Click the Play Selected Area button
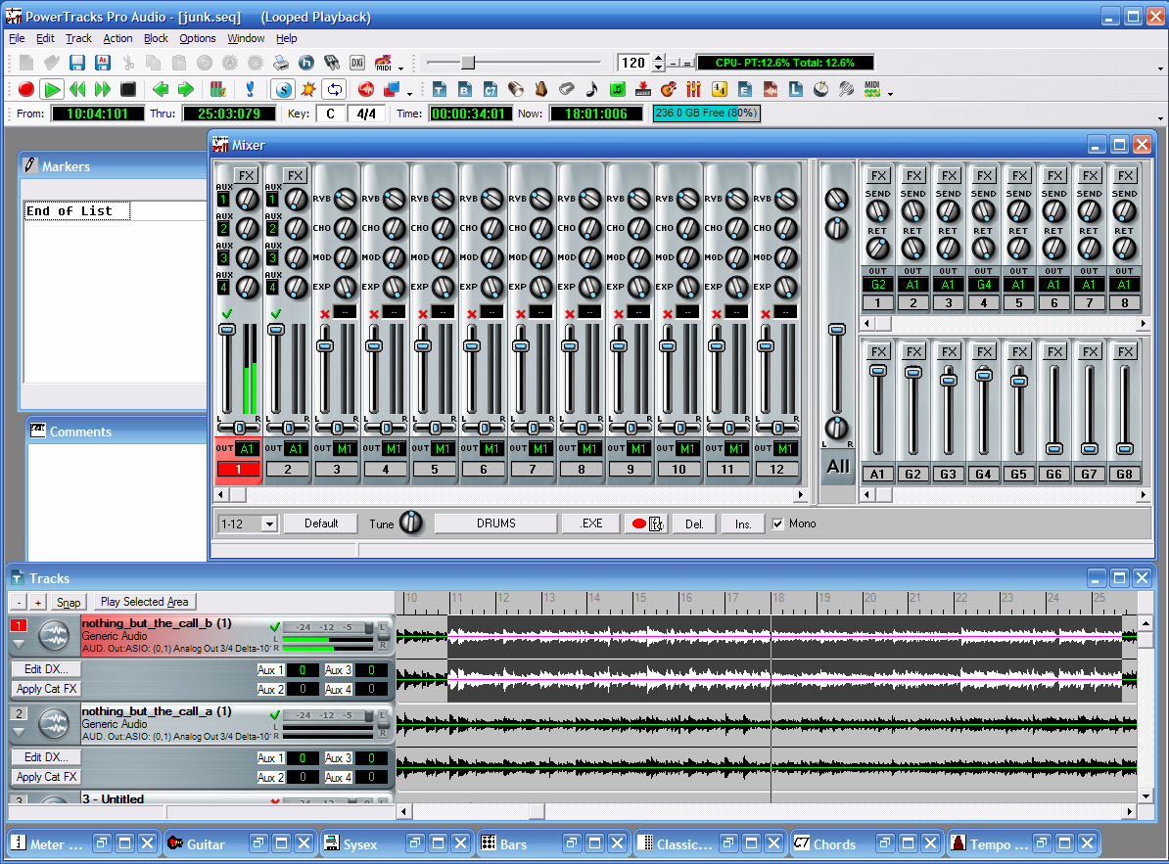 click(x=145, y=602)
